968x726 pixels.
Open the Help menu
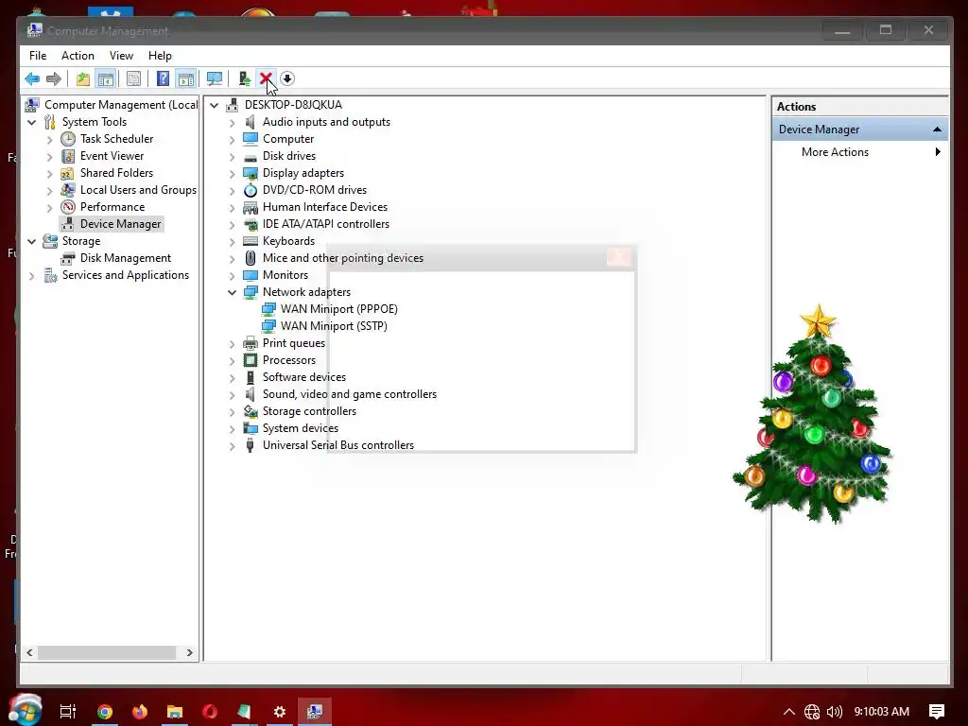pyautogui.click(x=160, y=56)
